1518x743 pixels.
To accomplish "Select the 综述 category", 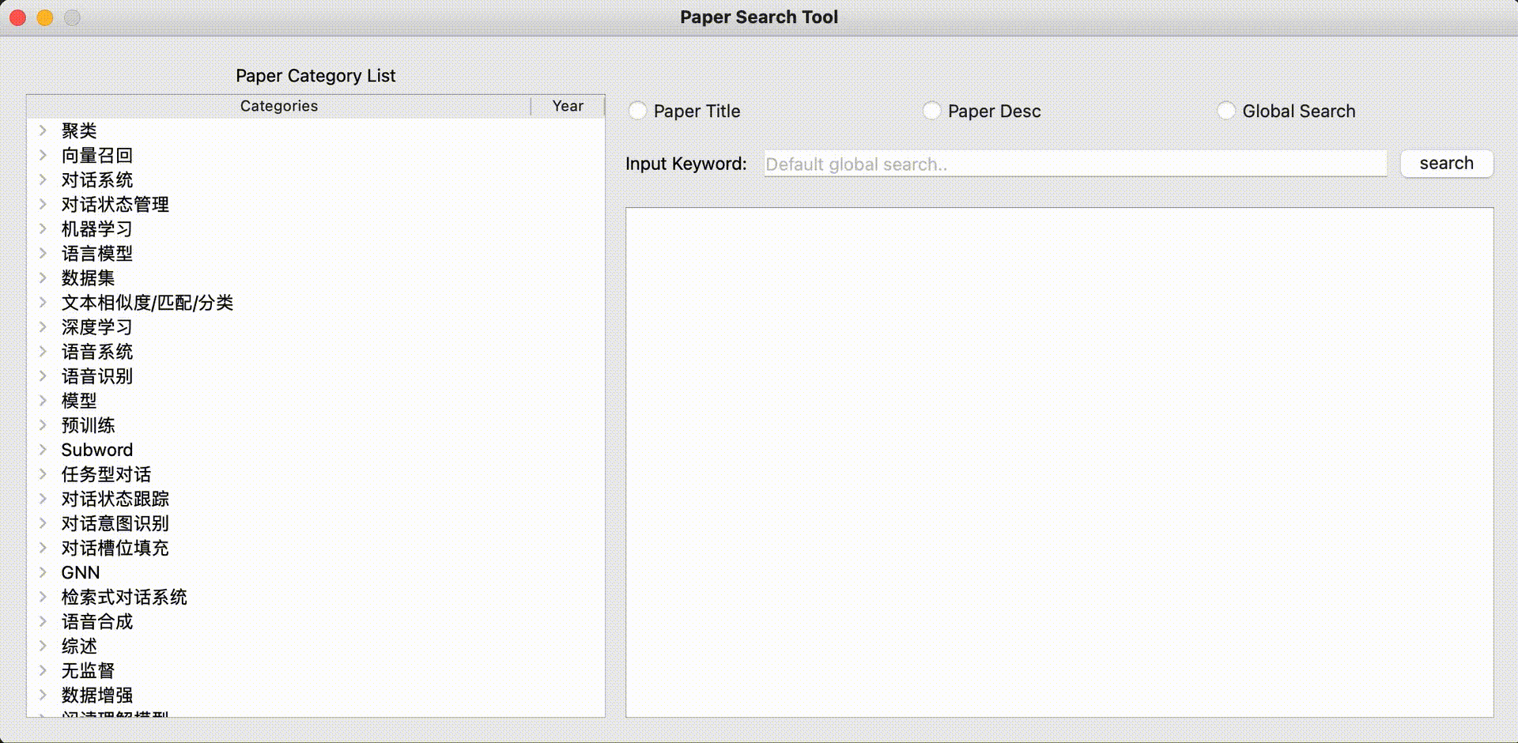I will [x=78, y=646].
